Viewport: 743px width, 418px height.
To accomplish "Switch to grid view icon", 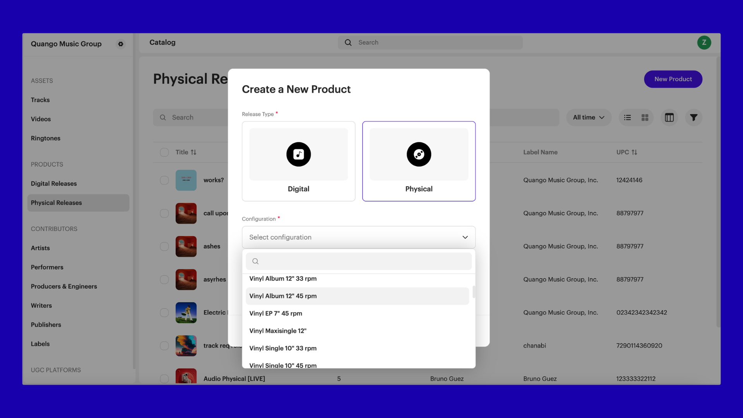I will coord(645,118).
